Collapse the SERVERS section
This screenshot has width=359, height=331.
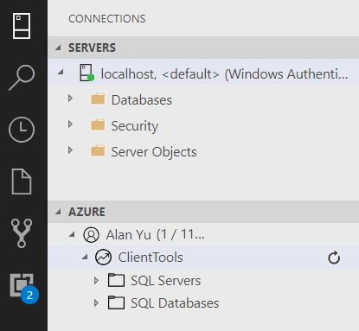(58, 48)
